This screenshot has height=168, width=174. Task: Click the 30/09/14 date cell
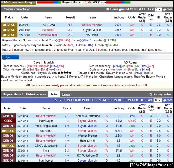23,146
